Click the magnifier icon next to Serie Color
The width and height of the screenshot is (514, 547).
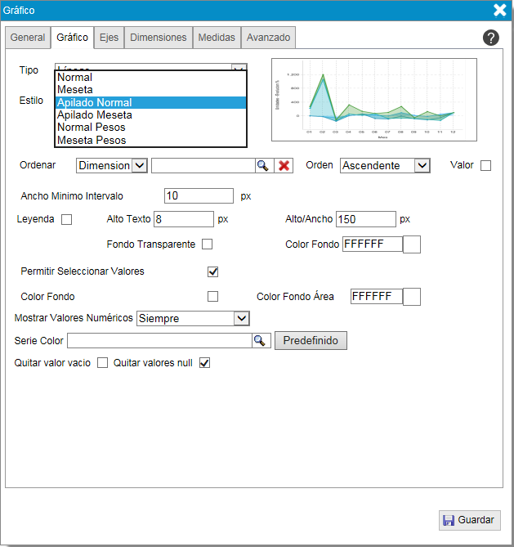click(261, 340)
